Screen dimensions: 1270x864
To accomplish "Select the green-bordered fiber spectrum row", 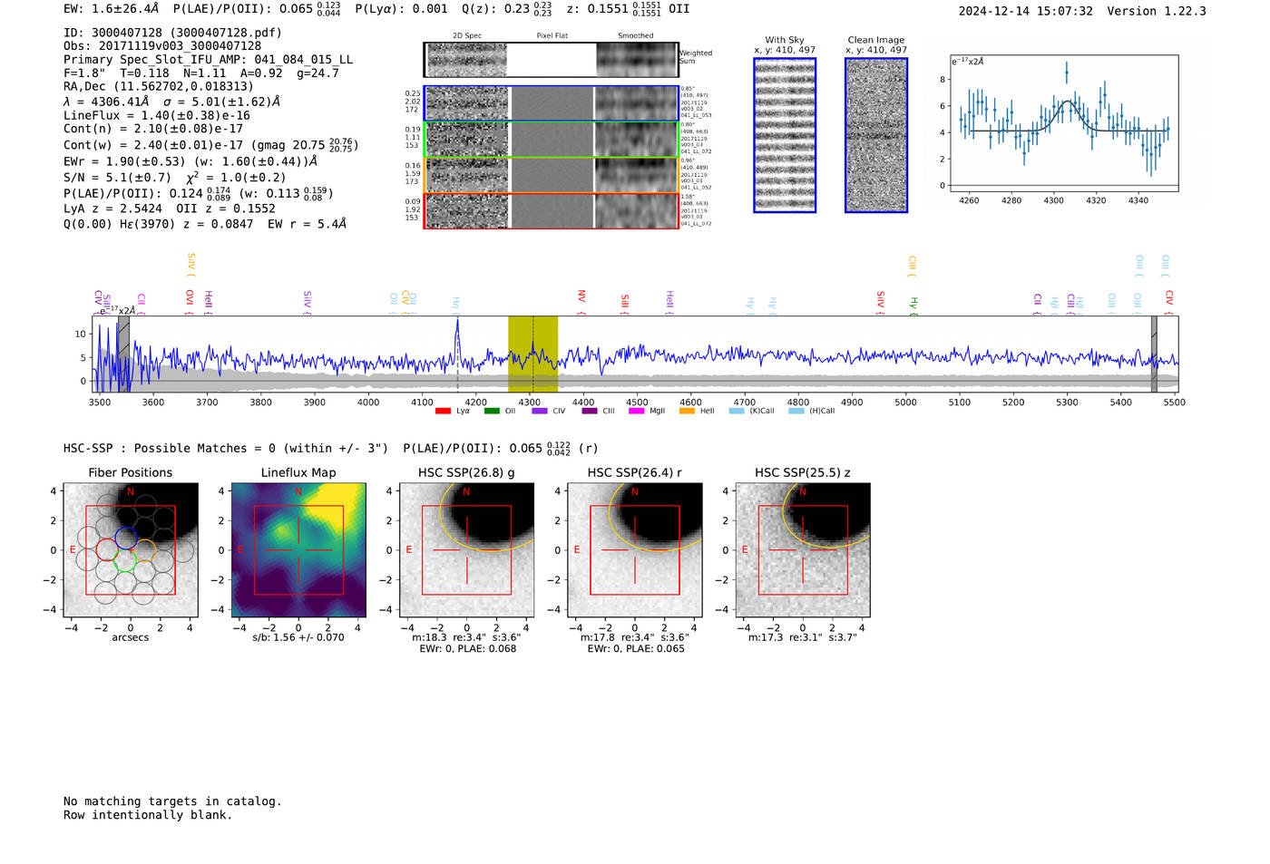I will (x=552, y=140).
